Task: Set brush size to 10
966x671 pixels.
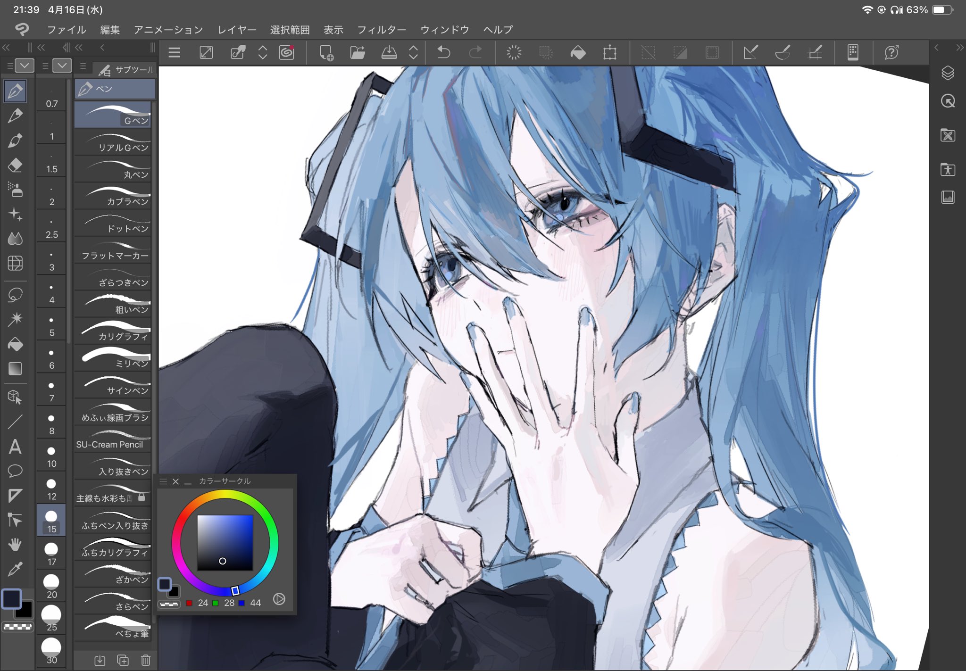Action: (x=51, y=456)
